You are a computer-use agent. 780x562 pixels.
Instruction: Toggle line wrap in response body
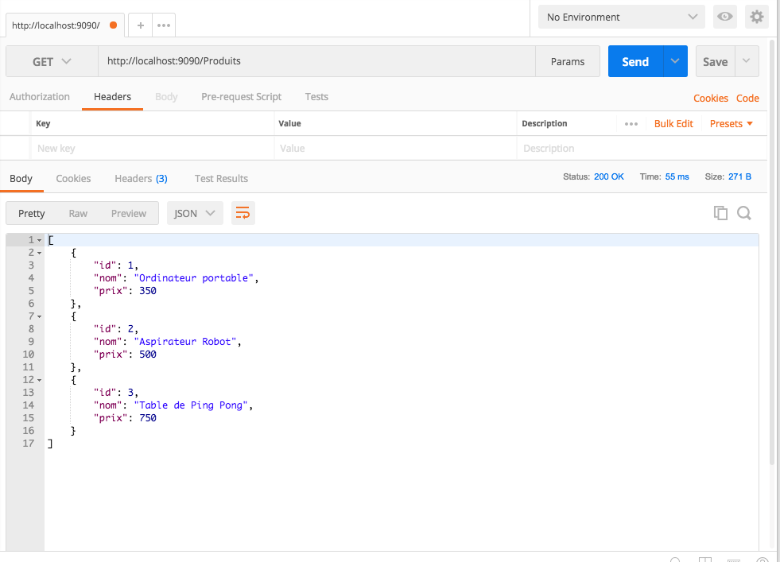tap(243, 213)
